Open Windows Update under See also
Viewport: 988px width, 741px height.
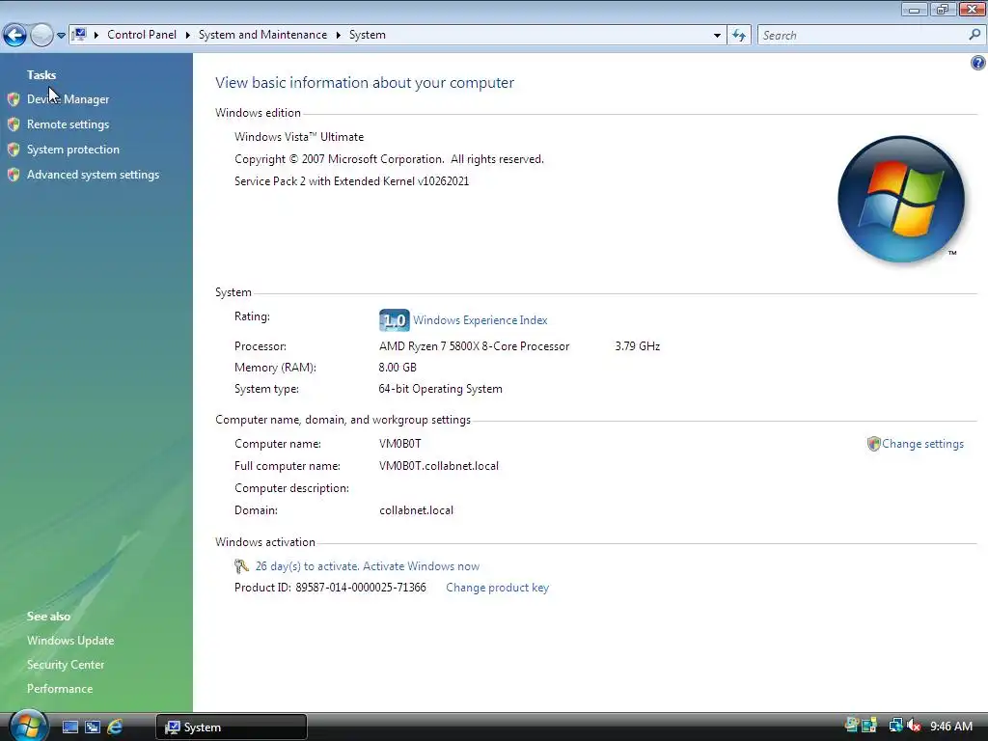(70, 641)
